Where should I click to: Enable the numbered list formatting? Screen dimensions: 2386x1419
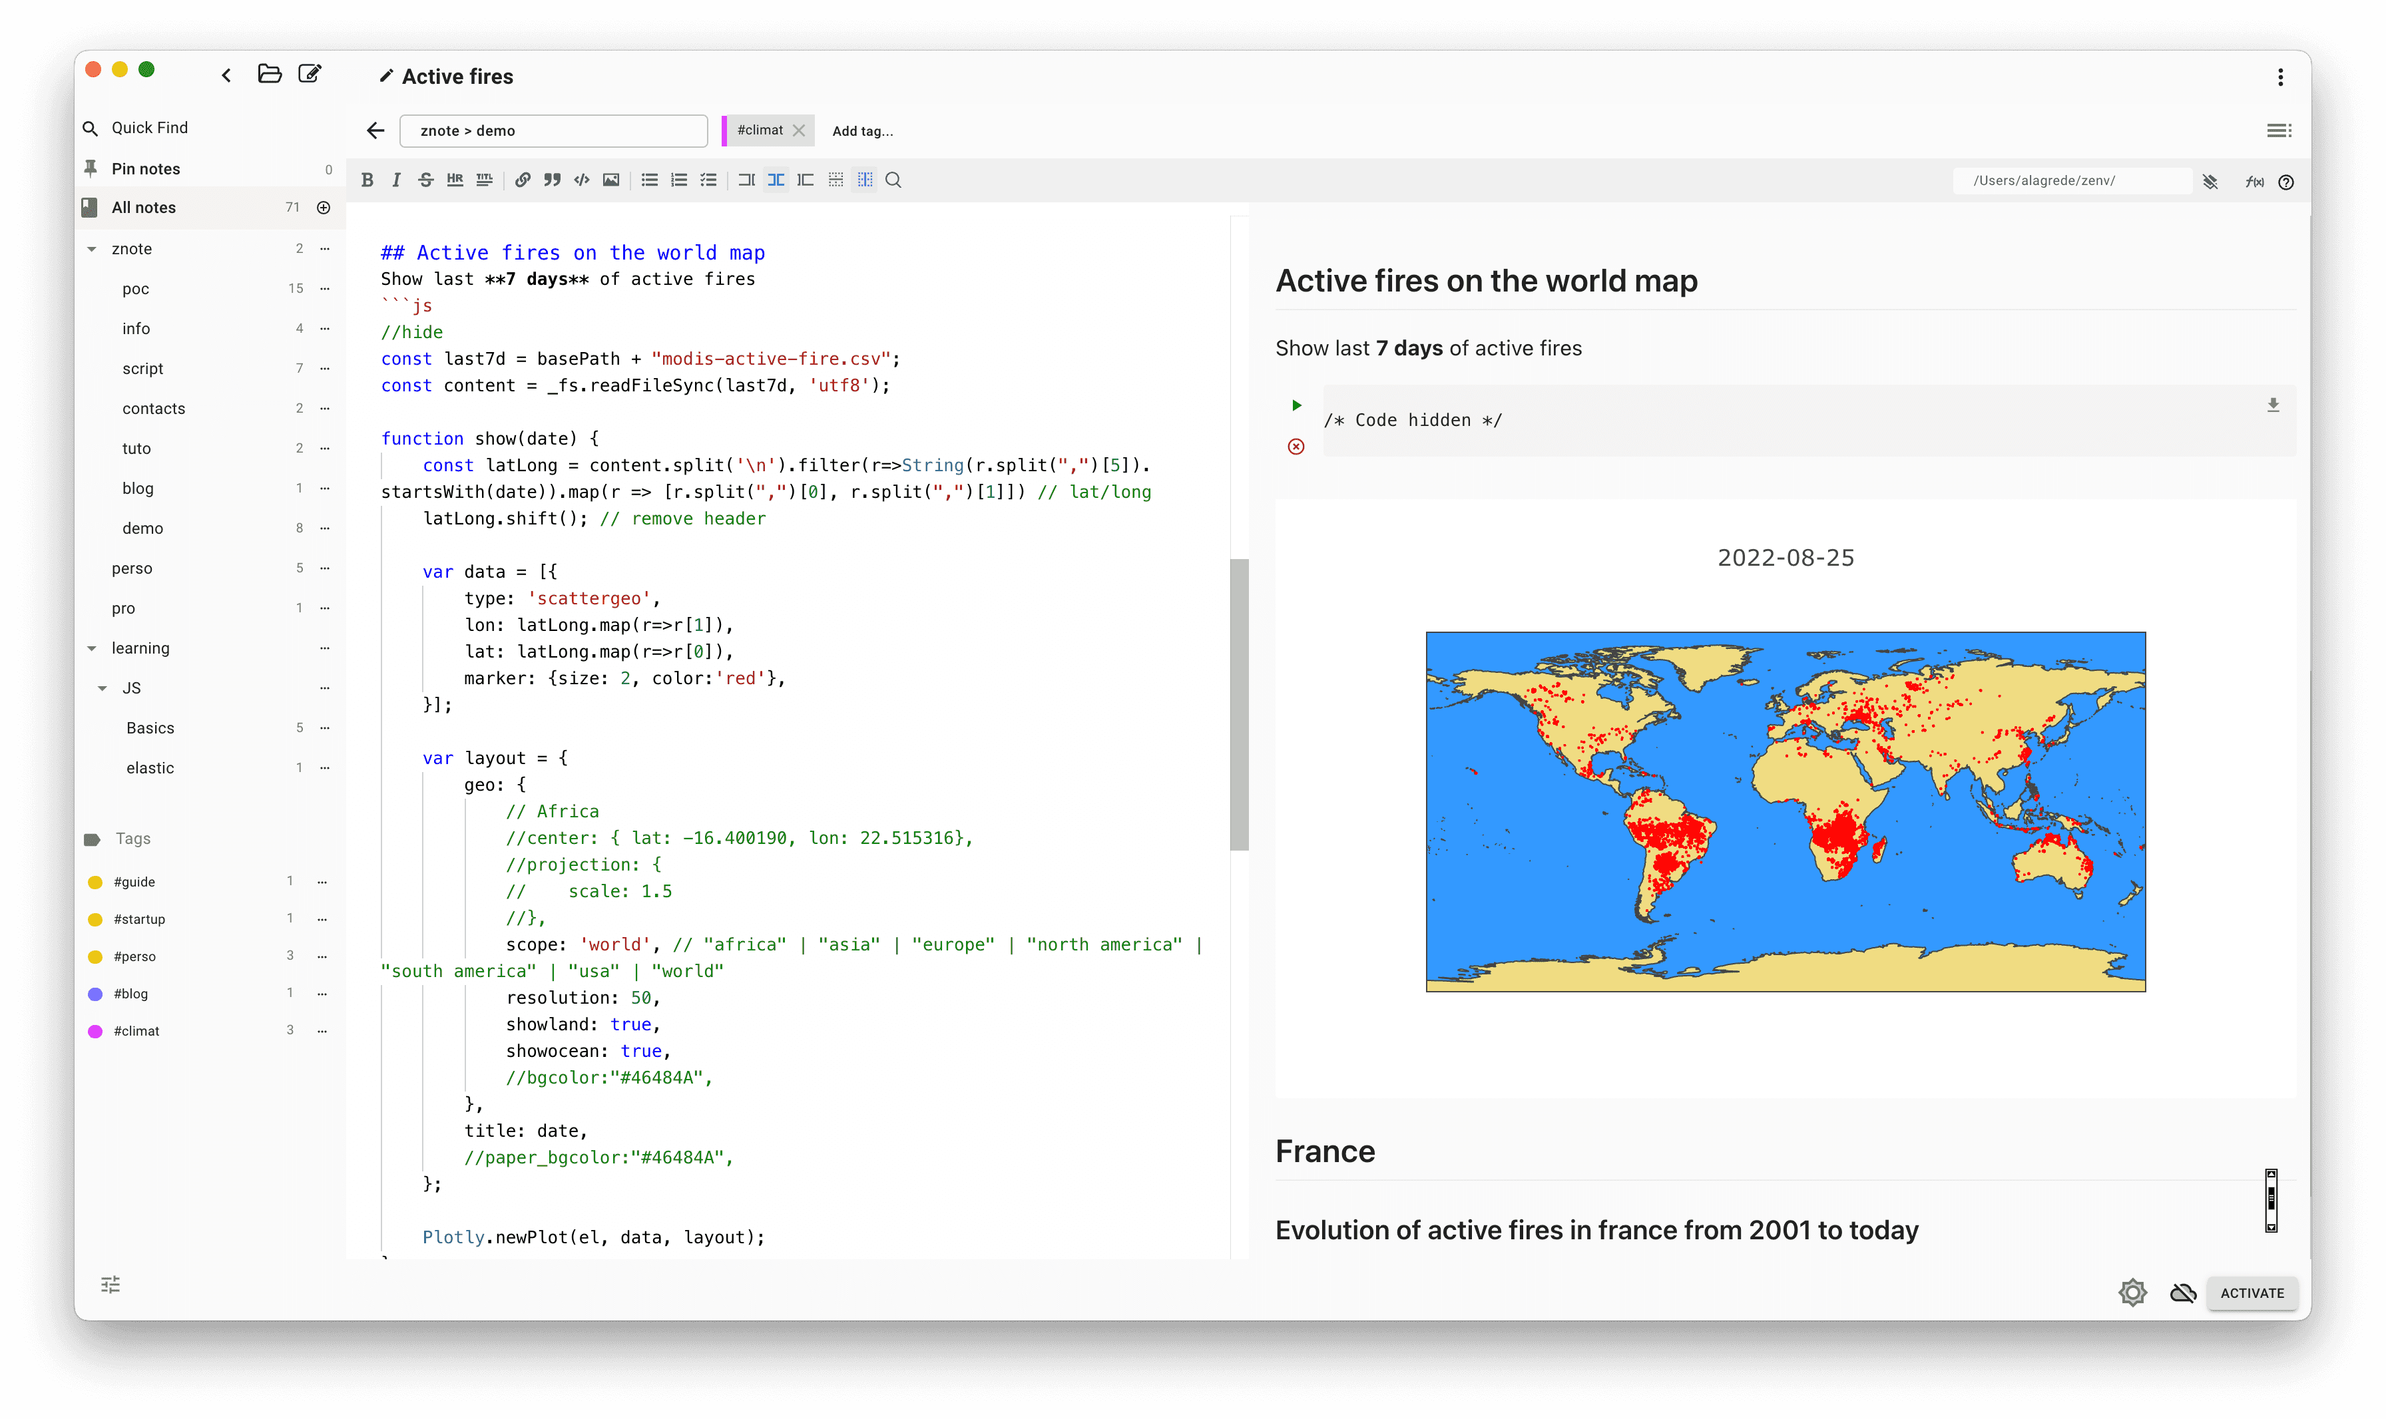[678, 180]
